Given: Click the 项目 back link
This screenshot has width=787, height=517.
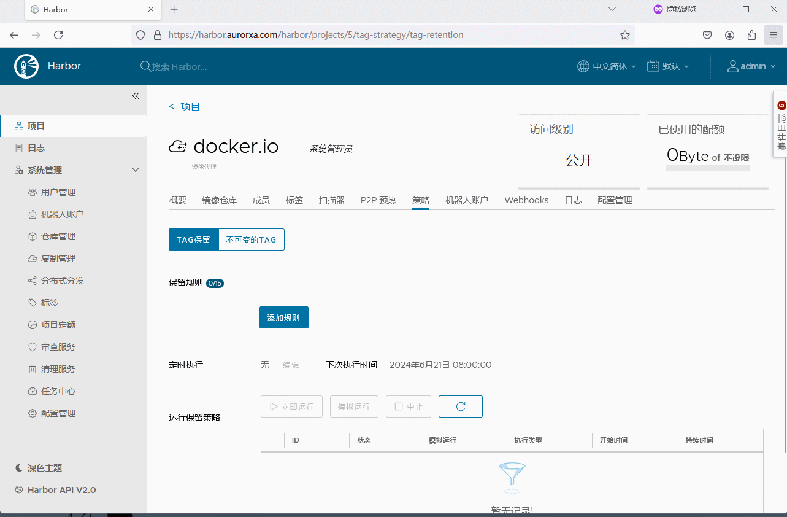Looking at the screenshot, I should tap(185, 107).
